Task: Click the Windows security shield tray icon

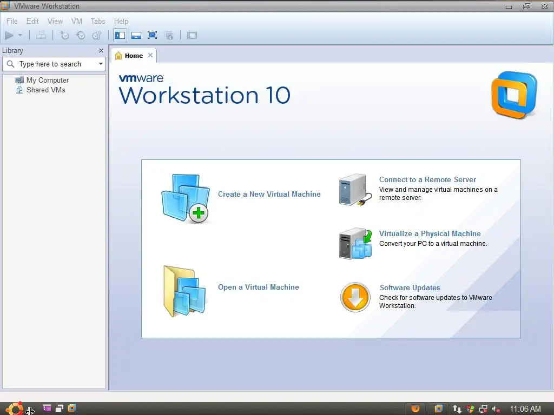Action: click(x=470, y=409)
